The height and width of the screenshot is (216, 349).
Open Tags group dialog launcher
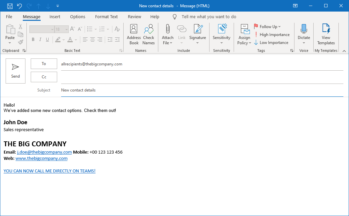pos(291,51)
